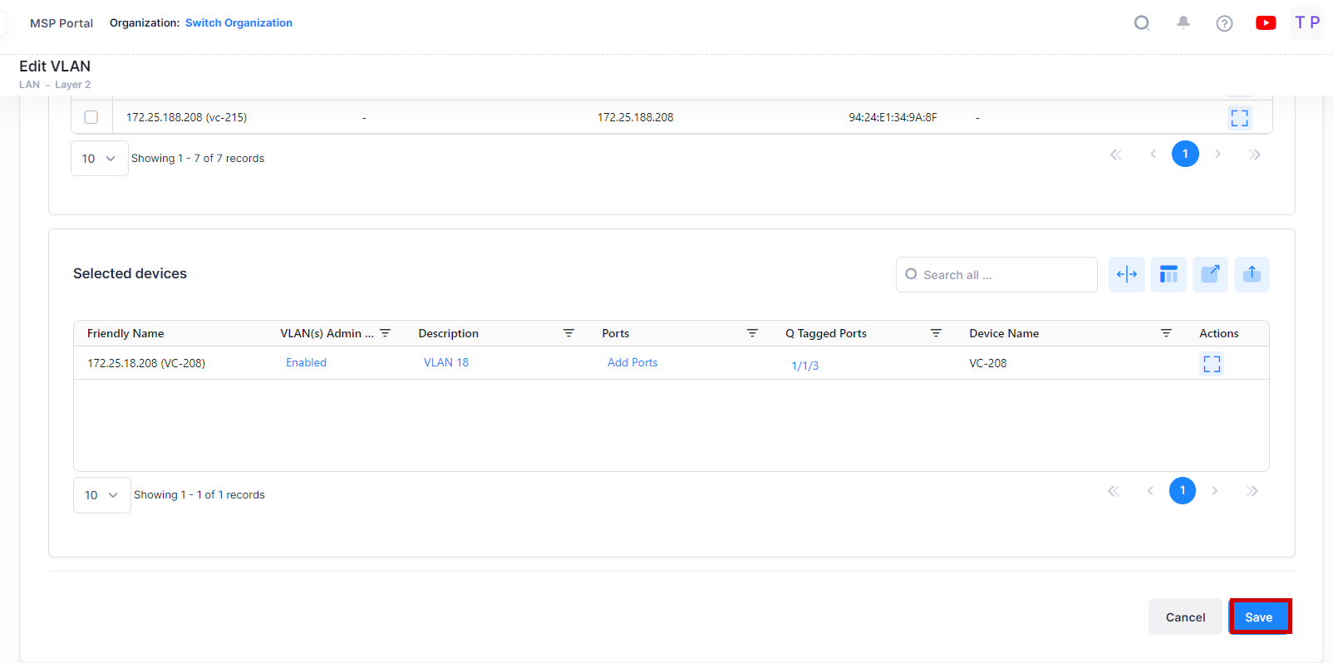Check the 172.25.188.208 (vc-215) checkbox
The width and height of the screenshot is (1333, 663).
coord(91,117)
